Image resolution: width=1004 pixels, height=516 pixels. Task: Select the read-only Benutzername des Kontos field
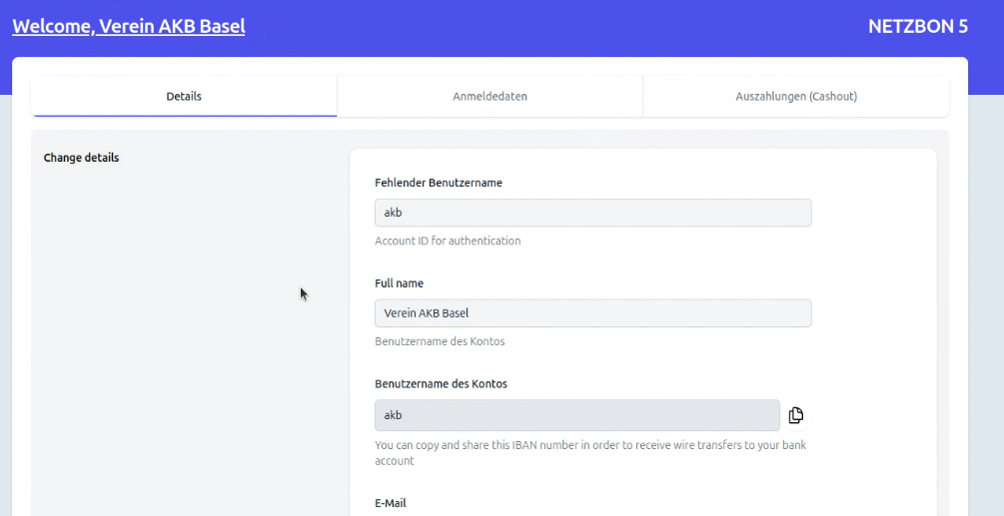(576, 415)
